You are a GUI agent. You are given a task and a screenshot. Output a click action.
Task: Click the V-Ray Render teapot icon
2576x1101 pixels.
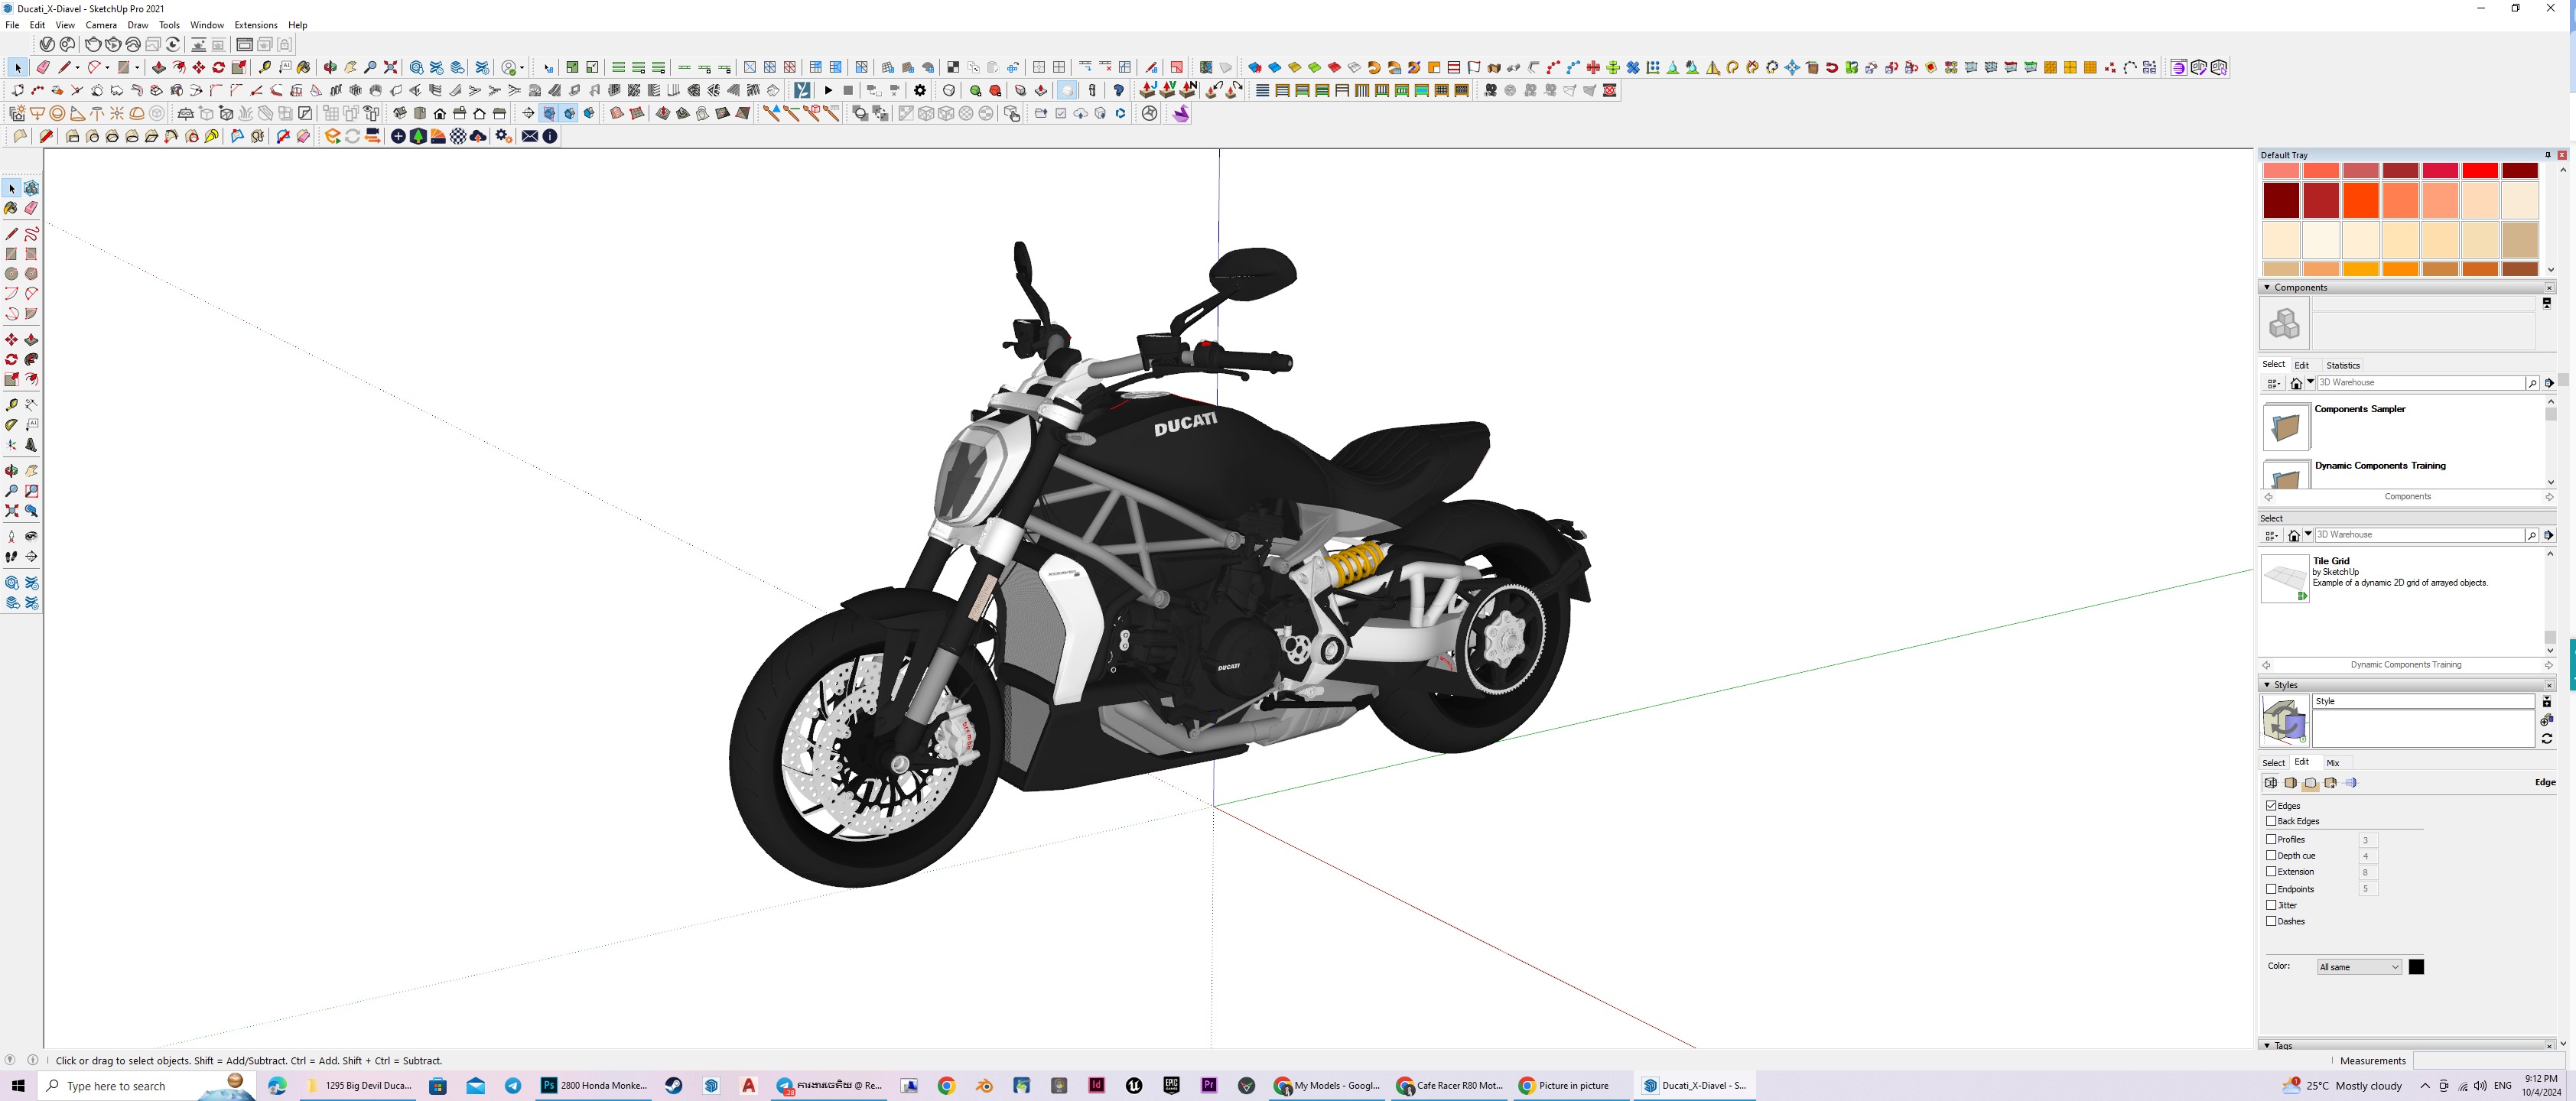[x=93, y=44]
